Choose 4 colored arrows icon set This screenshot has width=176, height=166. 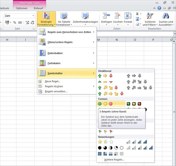coord(108,88)
